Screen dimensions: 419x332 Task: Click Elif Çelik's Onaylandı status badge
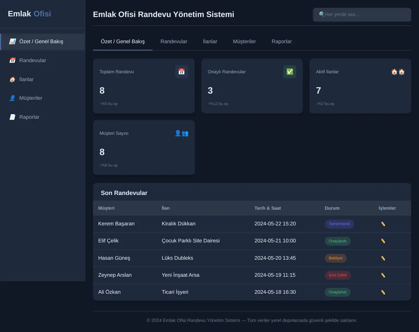[338, 241]
